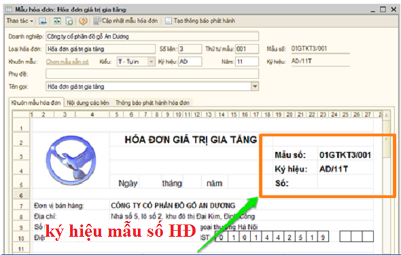Click the Loại hóa đơn field
This screenshot has width=401, height=255.
pyautogui.click(x=100, y=49)
